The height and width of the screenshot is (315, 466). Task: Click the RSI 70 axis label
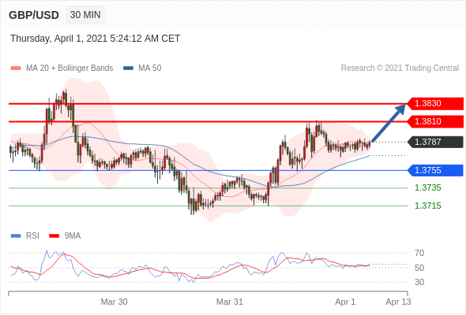[x=419, y=253]
